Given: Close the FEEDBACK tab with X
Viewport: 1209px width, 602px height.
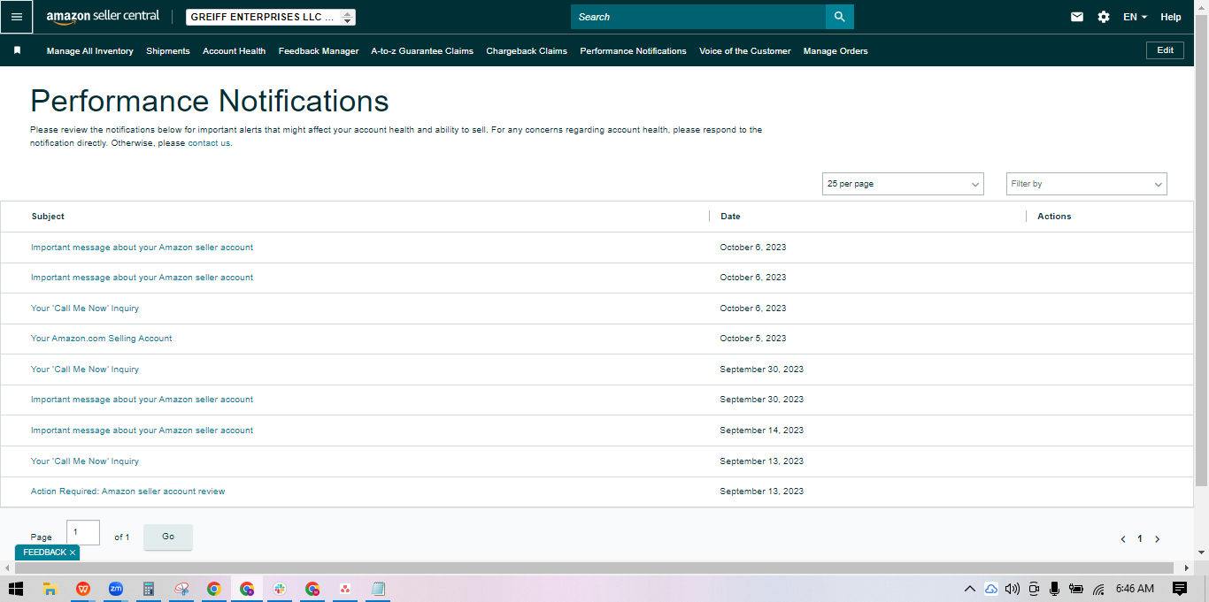Looking at the screenshot, I should [73, 552].
